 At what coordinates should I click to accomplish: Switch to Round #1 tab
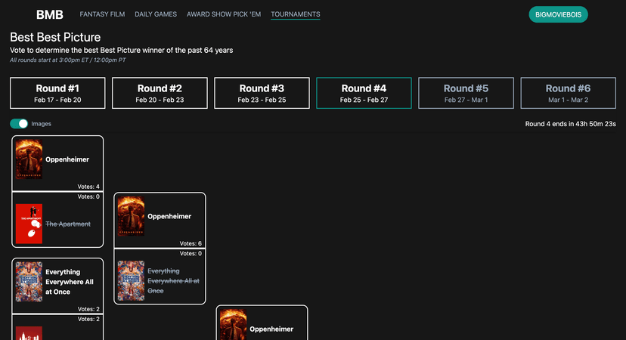click(x=57, y=93)
